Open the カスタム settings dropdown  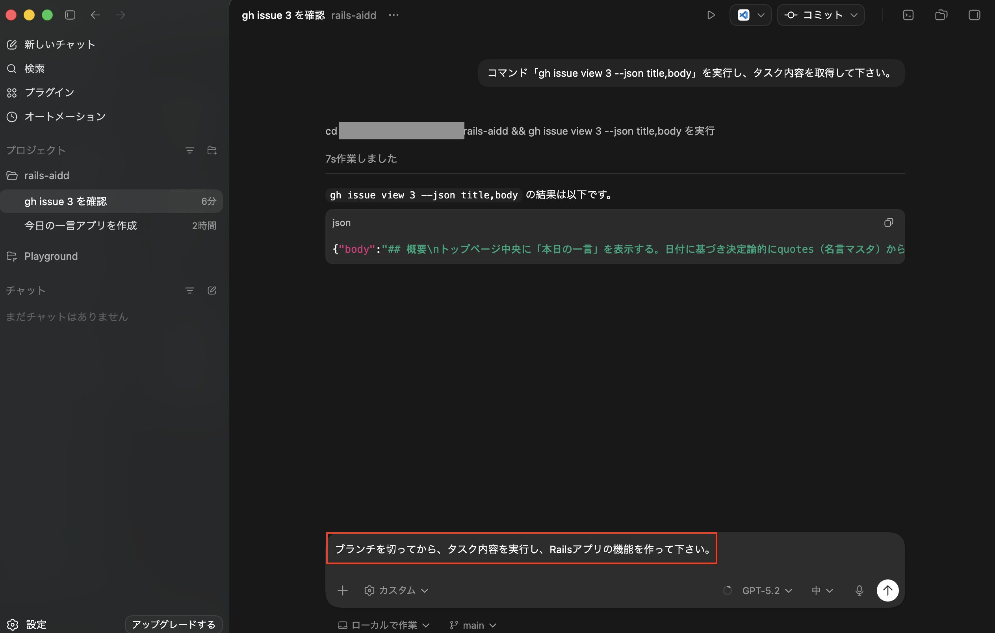coord(396,590)
